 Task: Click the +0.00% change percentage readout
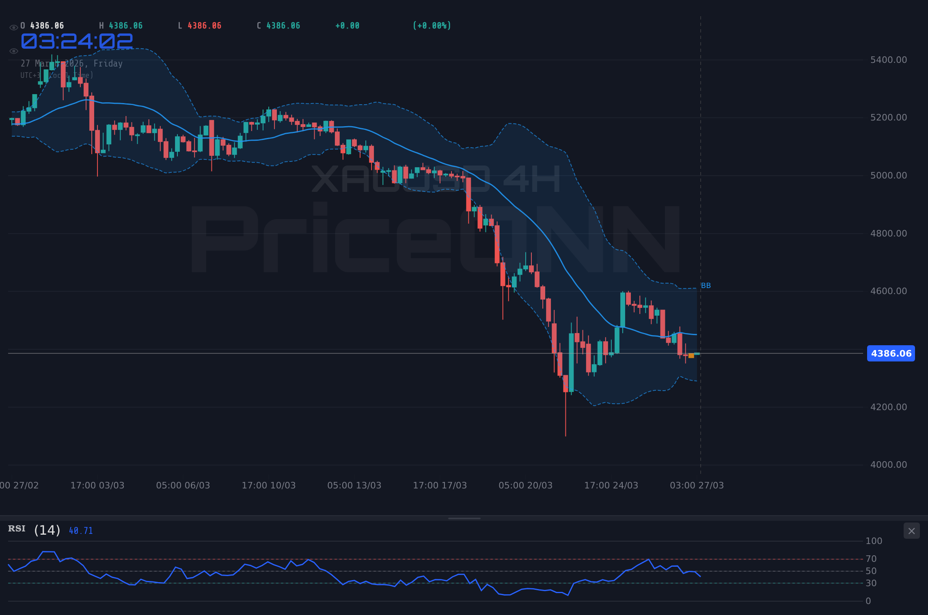432,25
